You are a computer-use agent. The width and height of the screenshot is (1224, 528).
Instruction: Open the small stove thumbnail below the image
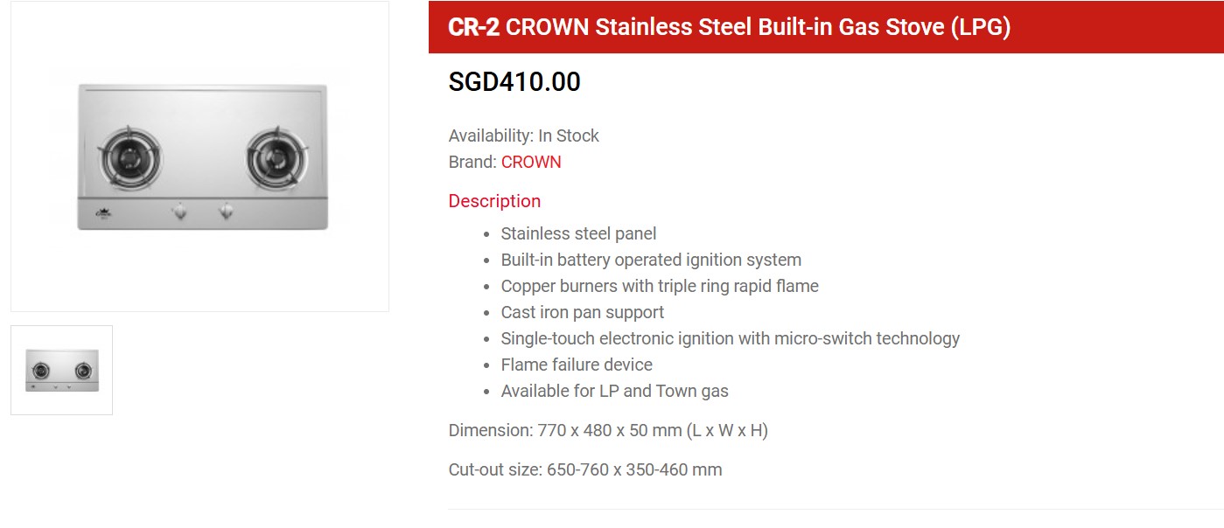tap(61, 370)
